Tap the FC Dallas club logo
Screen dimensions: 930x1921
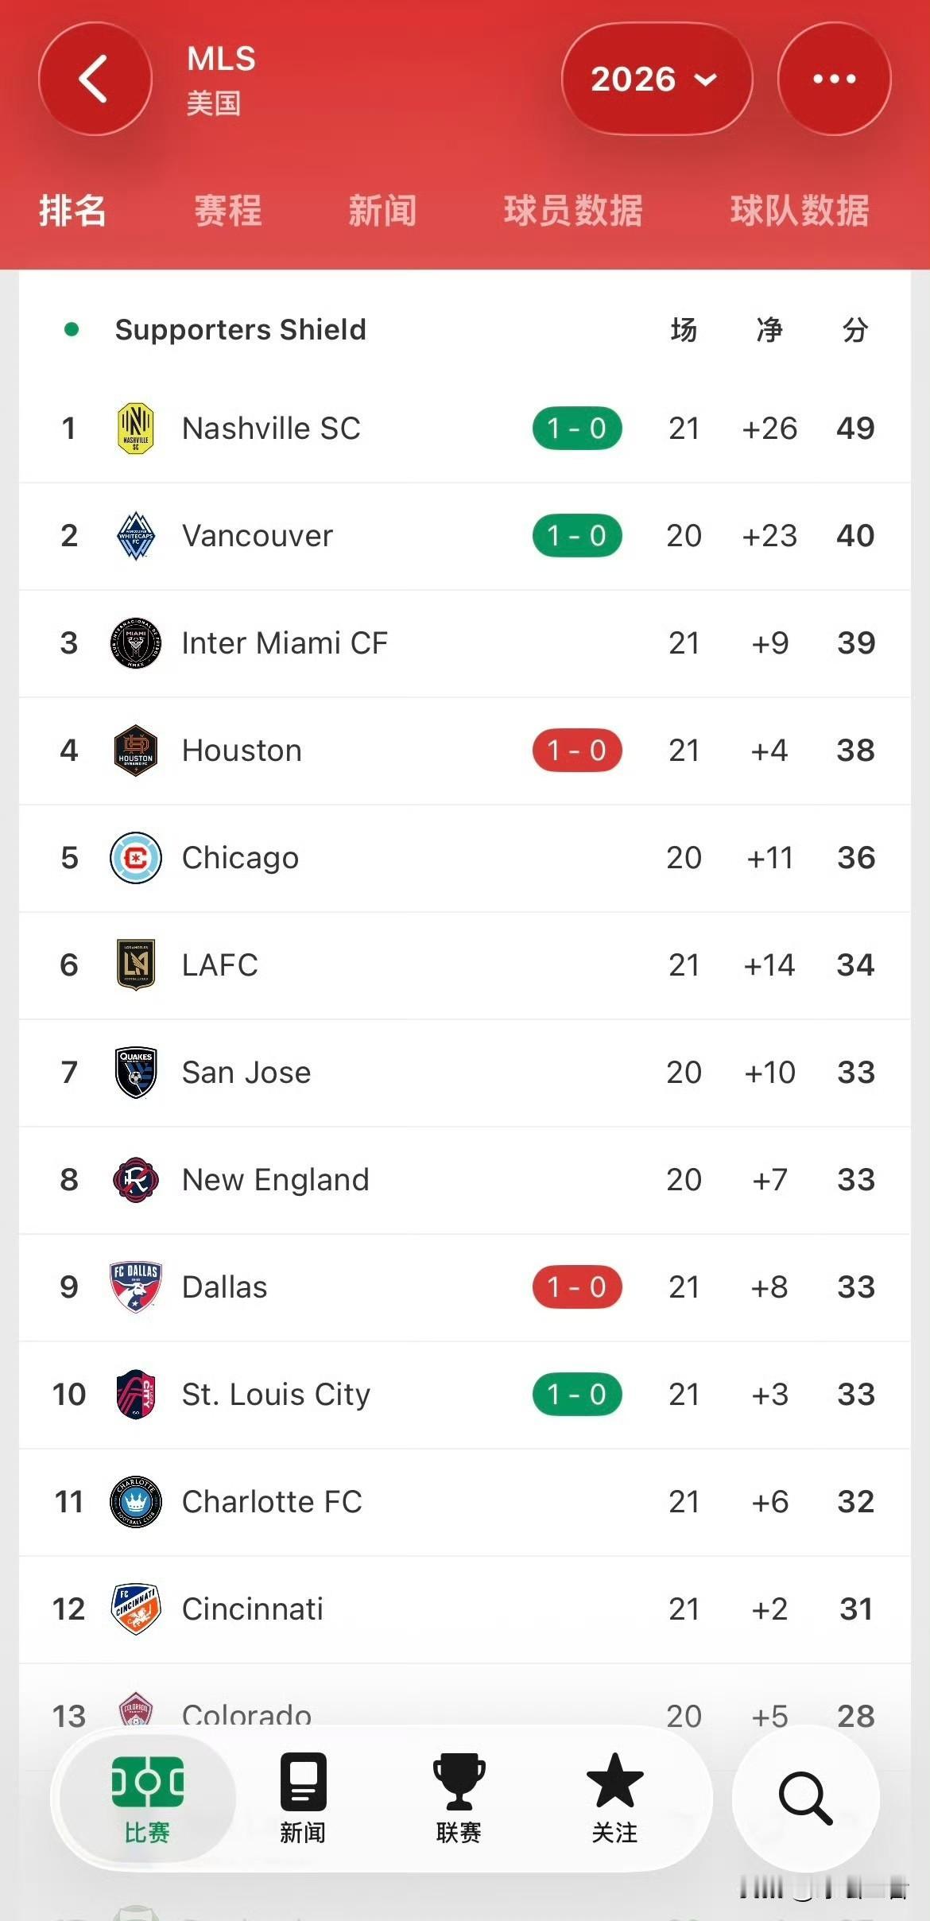point(136,1287)
